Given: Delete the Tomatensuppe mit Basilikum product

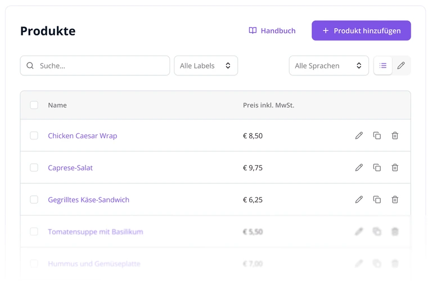Looking at the screenshot, I should click(395, 232).
